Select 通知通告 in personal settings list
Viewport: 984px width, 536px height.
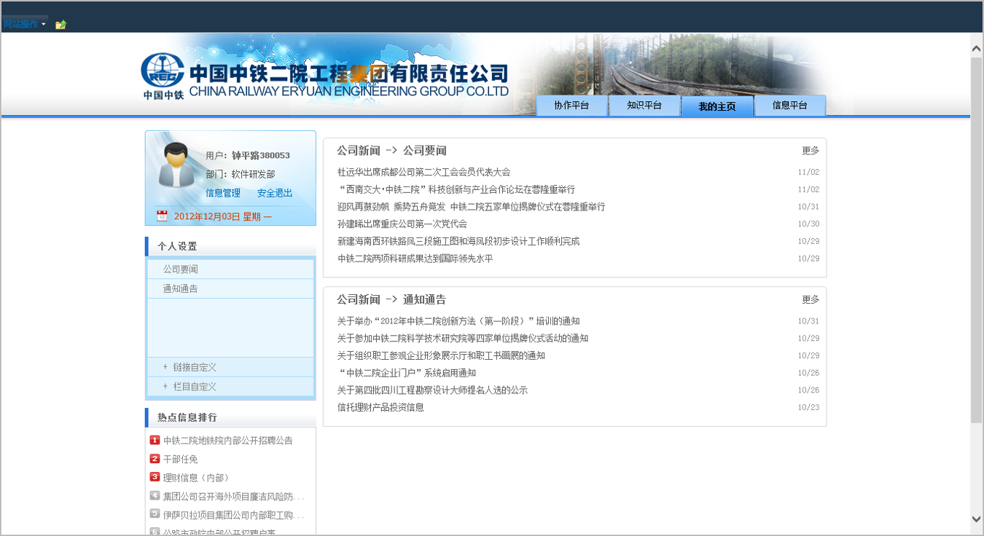coord(180,289)
